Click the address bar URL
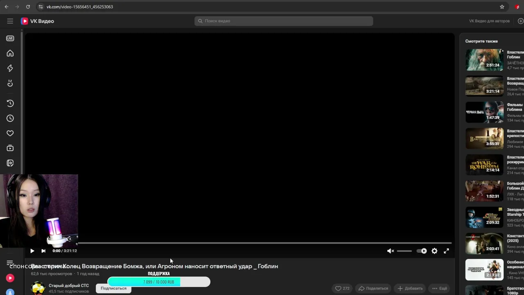The image size is (524, 295). click(79, 7)
